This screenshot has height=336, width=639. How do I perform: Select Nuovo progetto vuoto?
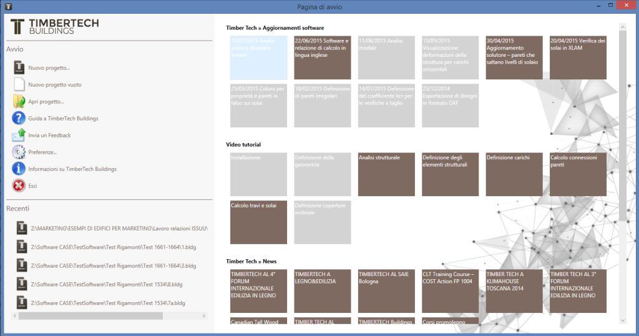(x=55, y=85)
